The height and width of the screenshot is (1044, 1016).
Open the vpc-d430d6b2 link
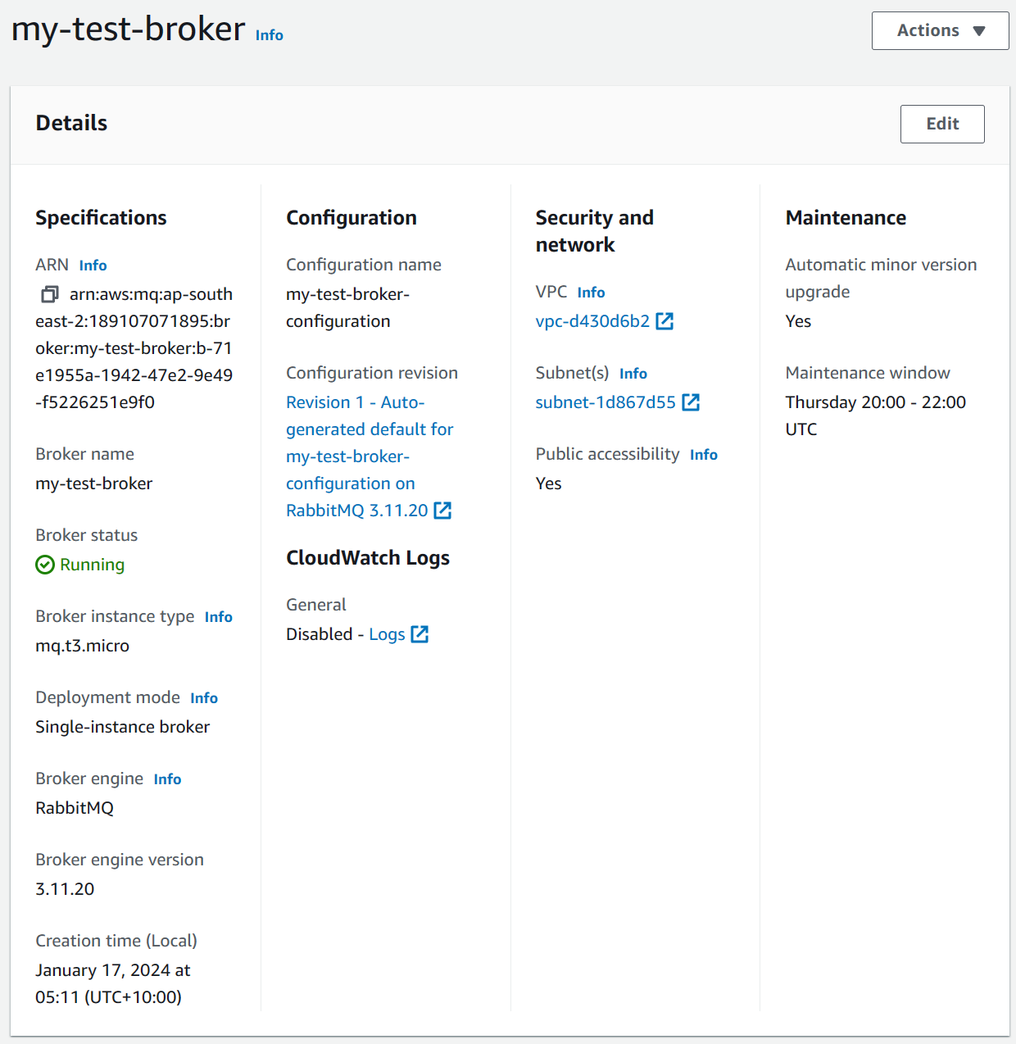click(592, 321)
